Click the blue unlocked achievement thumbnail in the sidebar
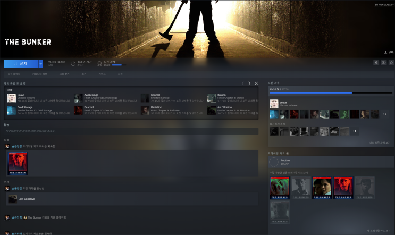The image size is (395, 235). coord(274,114)
